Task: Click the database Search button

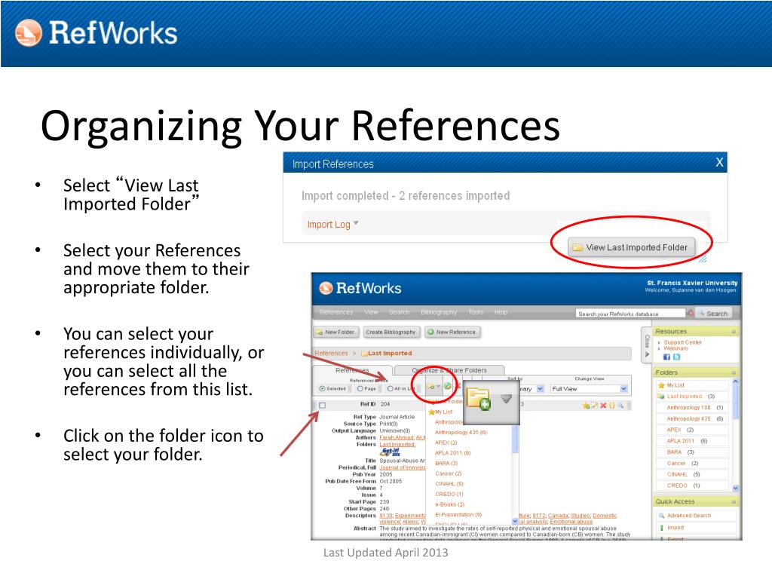Action: tap(714, 313)
